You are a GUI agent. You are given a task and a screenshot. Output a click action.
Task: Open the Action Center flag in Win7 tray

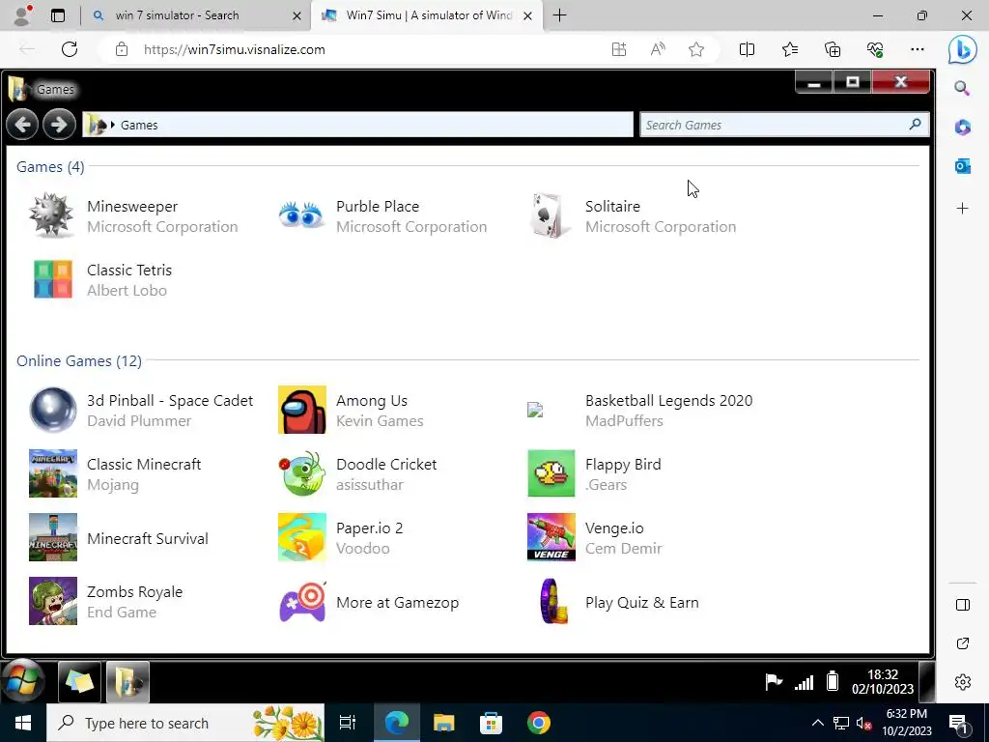tap(774, 681)
